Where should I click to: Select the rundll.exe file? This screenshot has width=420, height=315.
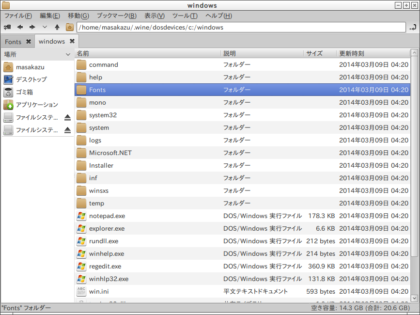tap(242, 241)
